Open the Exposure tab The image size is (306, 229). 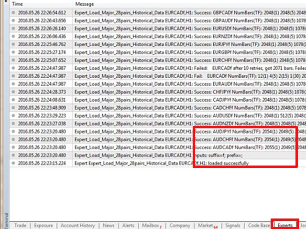click(44, 225)
